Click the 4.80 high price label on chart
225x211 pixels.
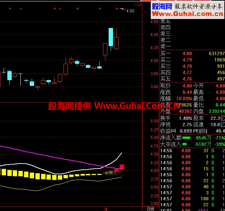[130, 11]
